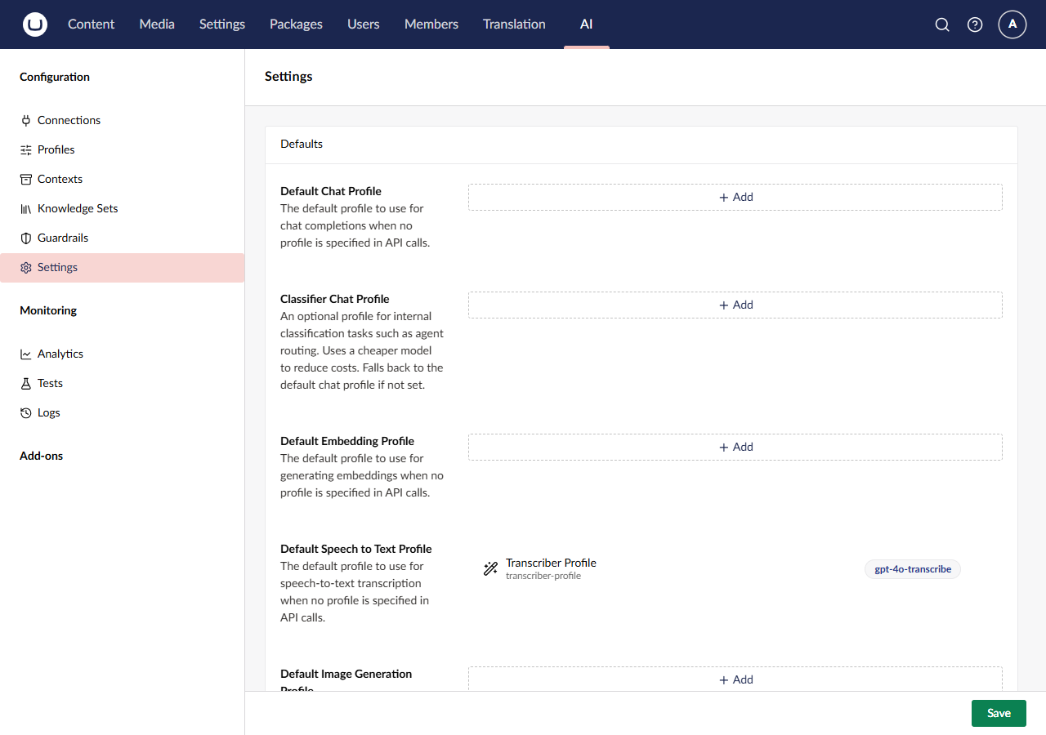The height and width of the screenshot is (735, 1046).
Task: Click the gpt-4o-transcribe model tag
Action: 913,569
